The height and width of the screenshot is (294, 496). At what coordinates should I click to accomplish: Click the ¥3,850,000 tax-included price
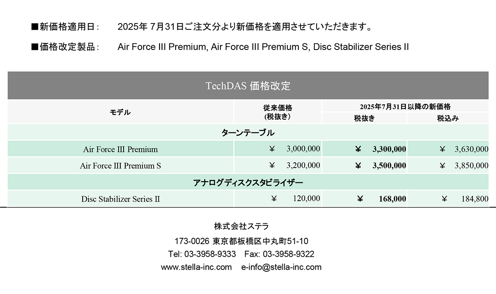point(448,166)
